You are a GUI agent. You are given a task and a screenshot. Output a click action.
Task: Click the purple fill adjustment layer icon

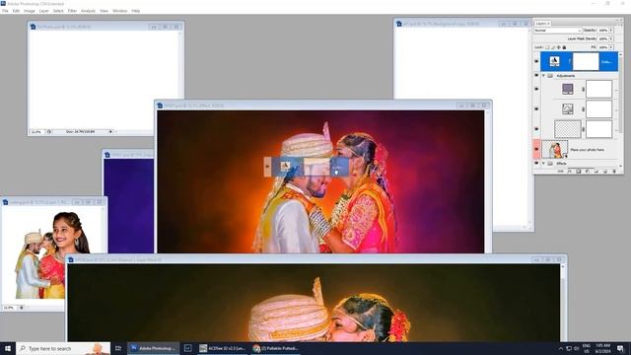tap(568, 89)
